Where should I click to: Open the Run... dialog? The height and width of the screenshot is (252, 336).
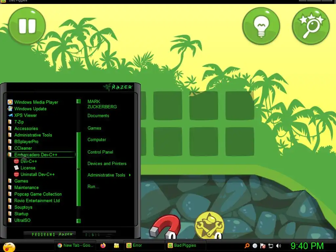coord(93,187)
